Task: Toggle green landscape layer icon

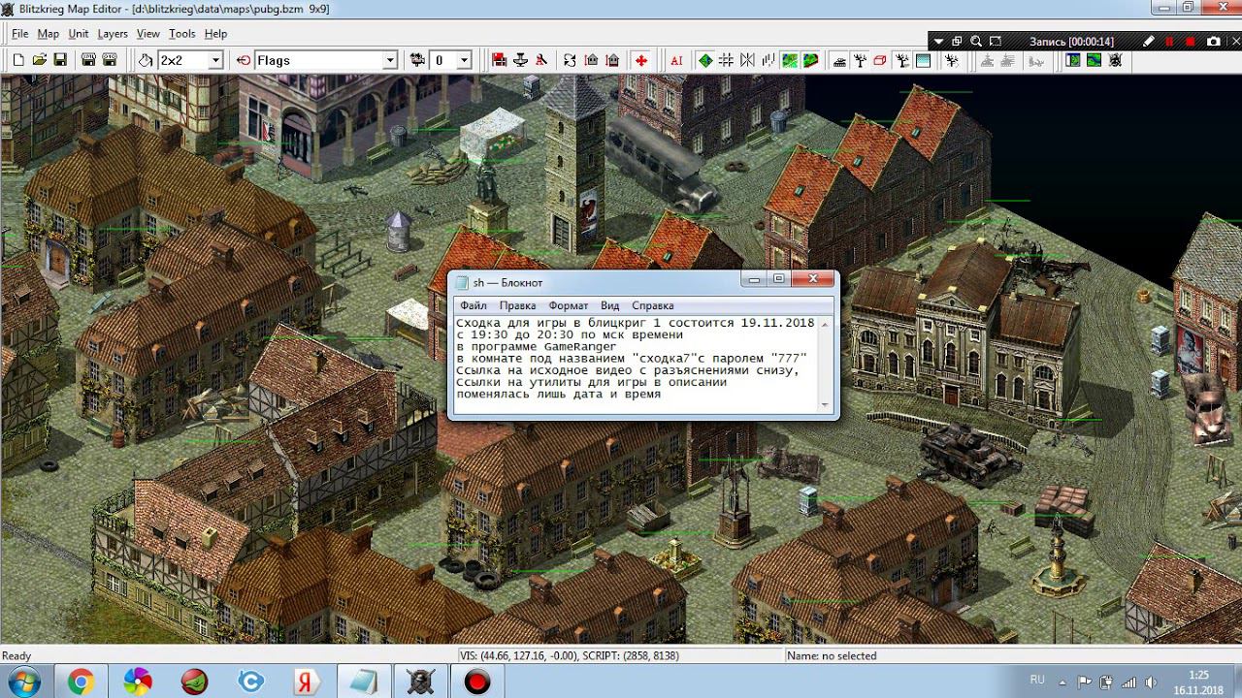Action: tap(790, 60)
